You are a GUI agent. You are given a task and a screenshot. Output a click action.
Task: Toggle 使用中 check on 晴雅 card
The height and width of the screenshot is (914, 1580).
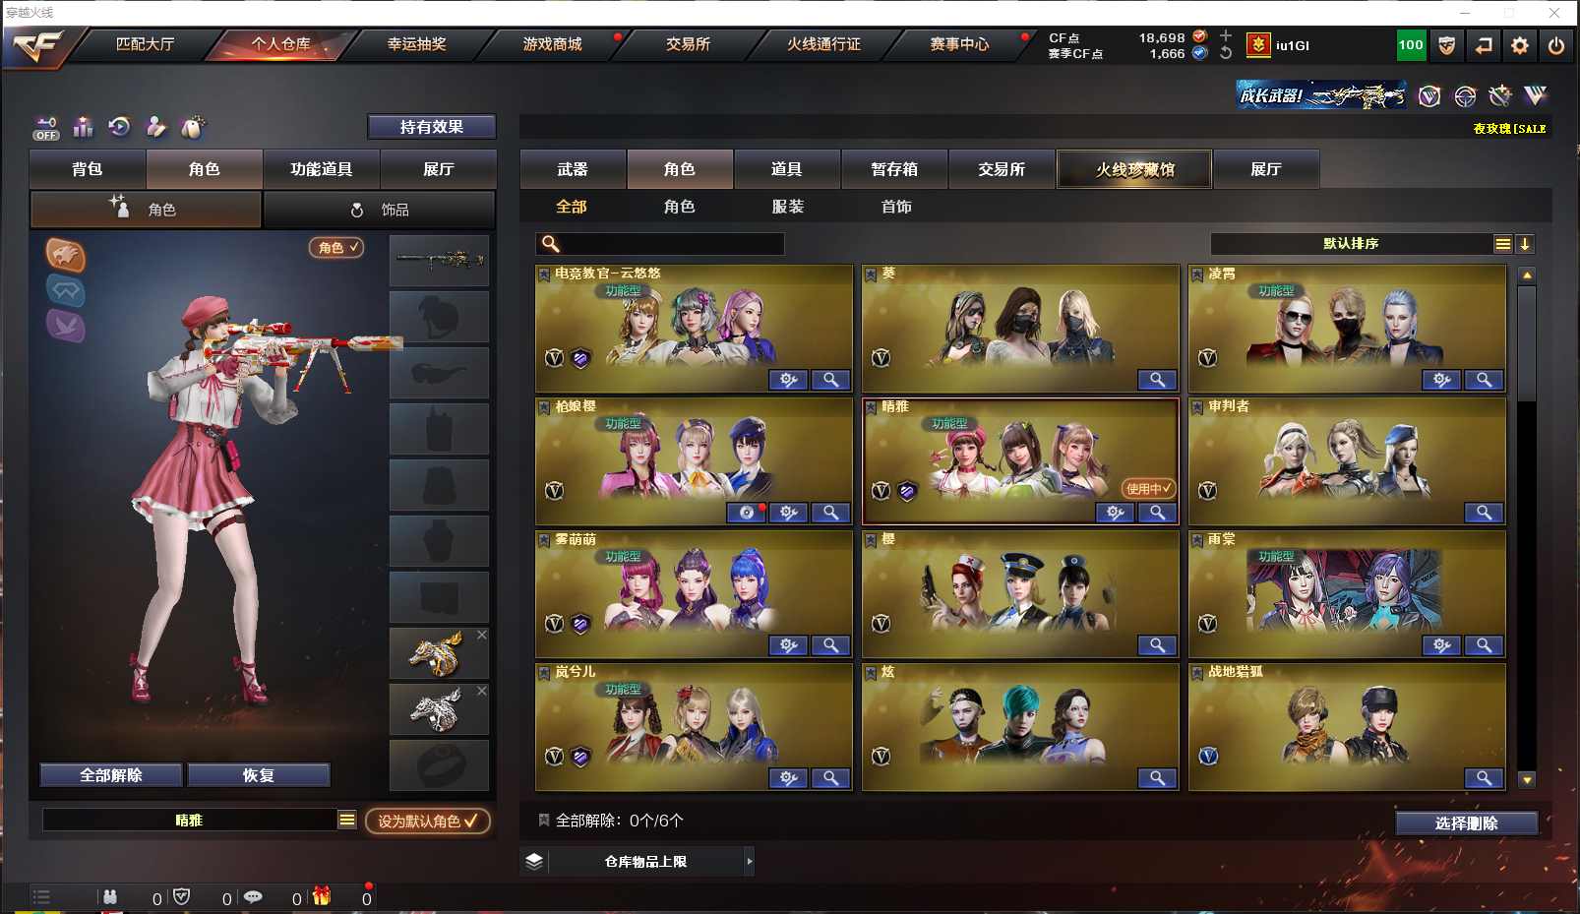[1148, 488]
